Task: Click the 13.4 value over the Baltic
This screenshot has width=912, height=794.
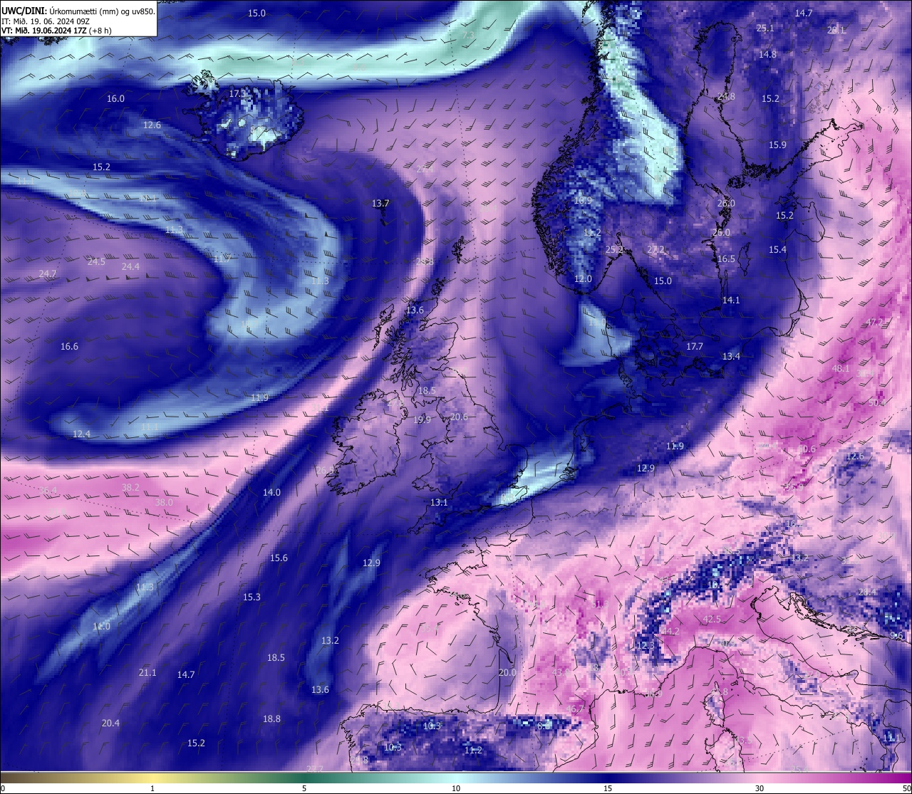Action: pos(731,357)
